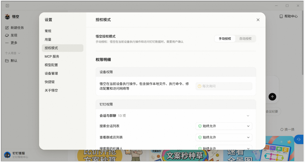Click the green shield icon for 查看群成员列表
This screenshot has height=163, width=305.
point(200,137)
